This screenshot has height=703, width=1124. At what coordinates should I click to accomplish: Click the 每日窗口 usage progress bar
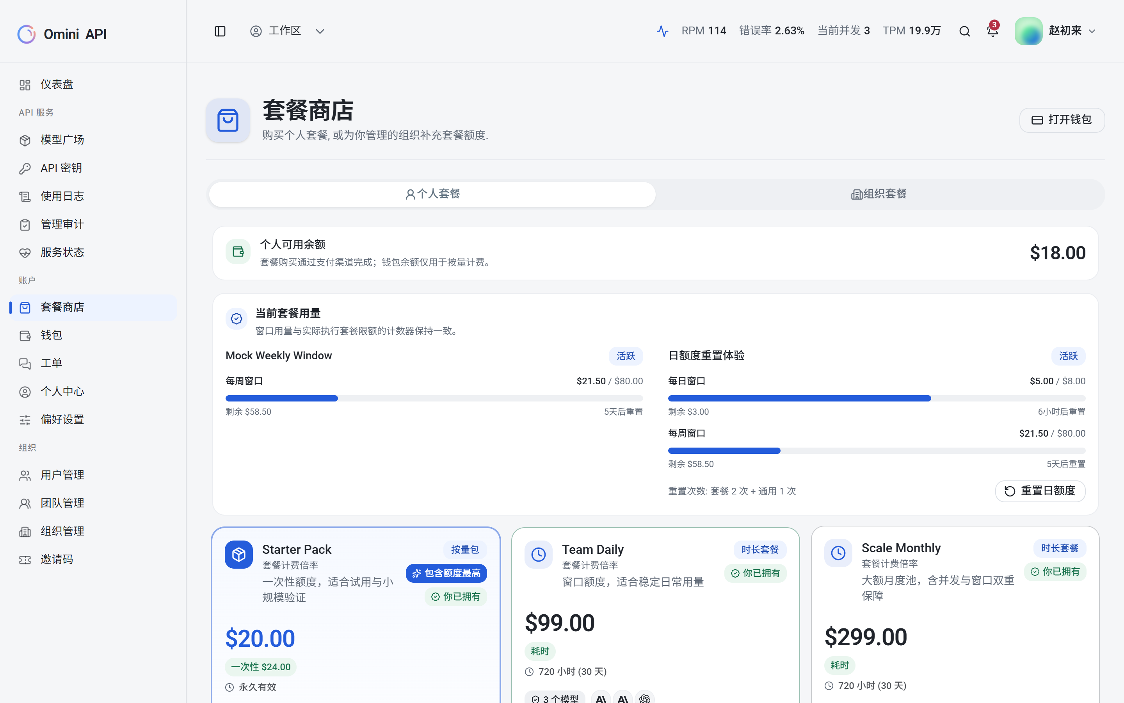pyautogui.click(x=877, y=398)
